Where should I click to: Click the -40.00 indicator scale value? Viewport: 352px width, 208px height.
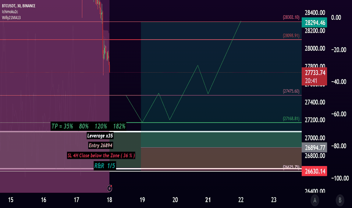(339, 82)
